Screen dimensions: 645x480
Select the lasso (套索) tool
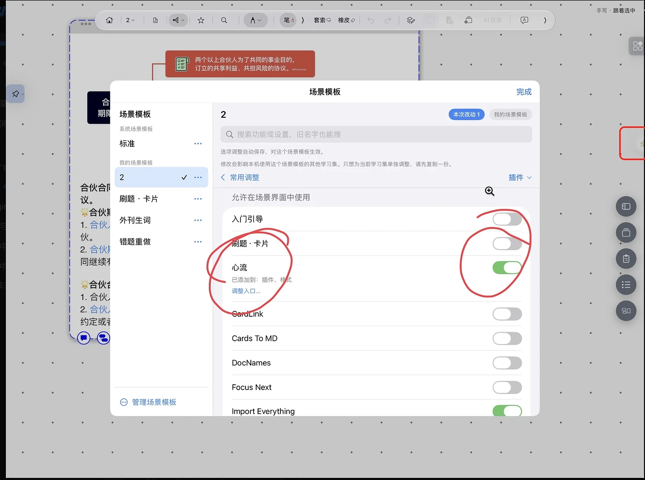coord(322,20)
